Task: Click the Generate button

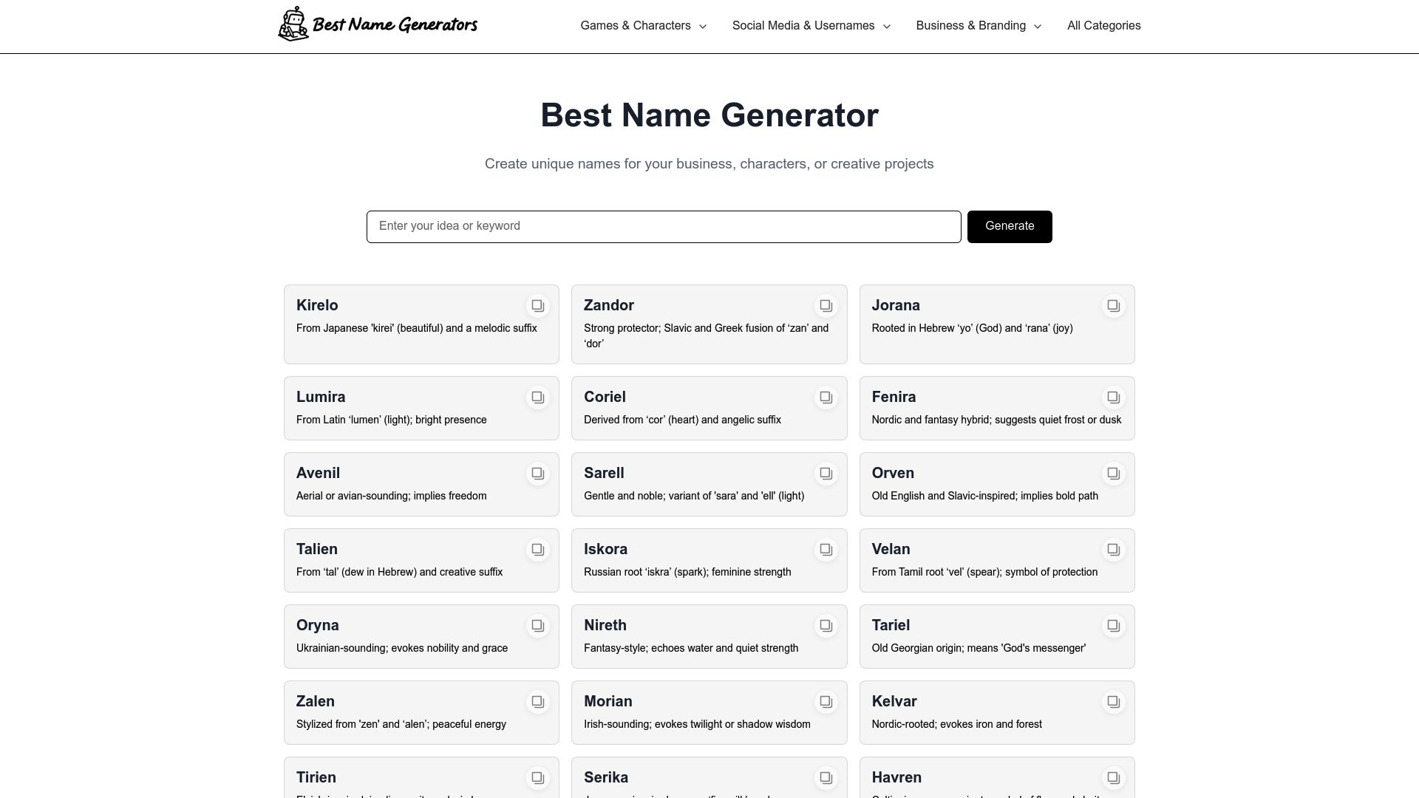Action: pos(1010,226)
